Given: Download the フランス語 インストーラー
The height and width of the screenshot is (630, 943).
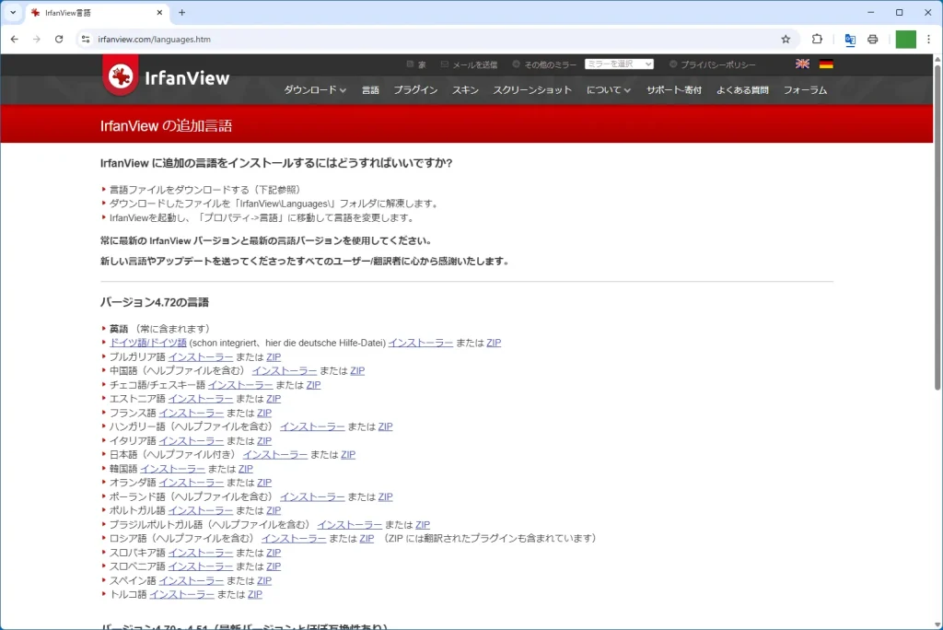Looking at the screenshot, I should [192, 413].
